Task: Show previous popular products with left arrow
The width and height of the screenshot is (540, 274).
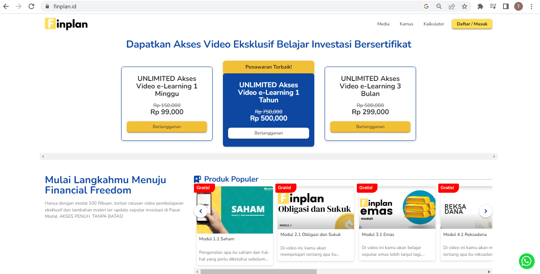Action: tap(201, 211)
